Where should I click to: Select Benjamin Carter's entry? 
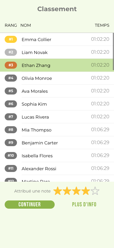coord(57,143)
